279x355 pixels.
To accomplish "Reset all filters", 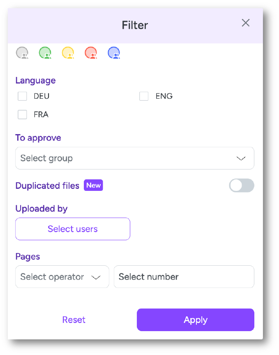I will point(74,320).
